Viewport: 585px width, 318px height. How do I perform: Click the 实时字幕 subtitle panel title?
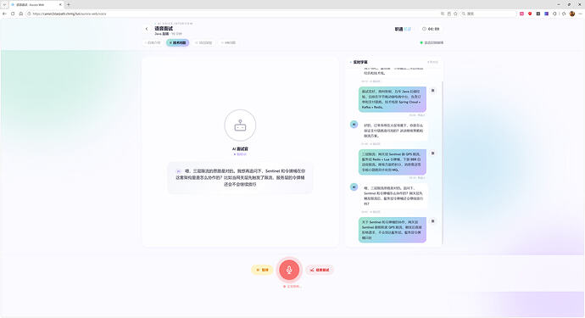[360, 62]
